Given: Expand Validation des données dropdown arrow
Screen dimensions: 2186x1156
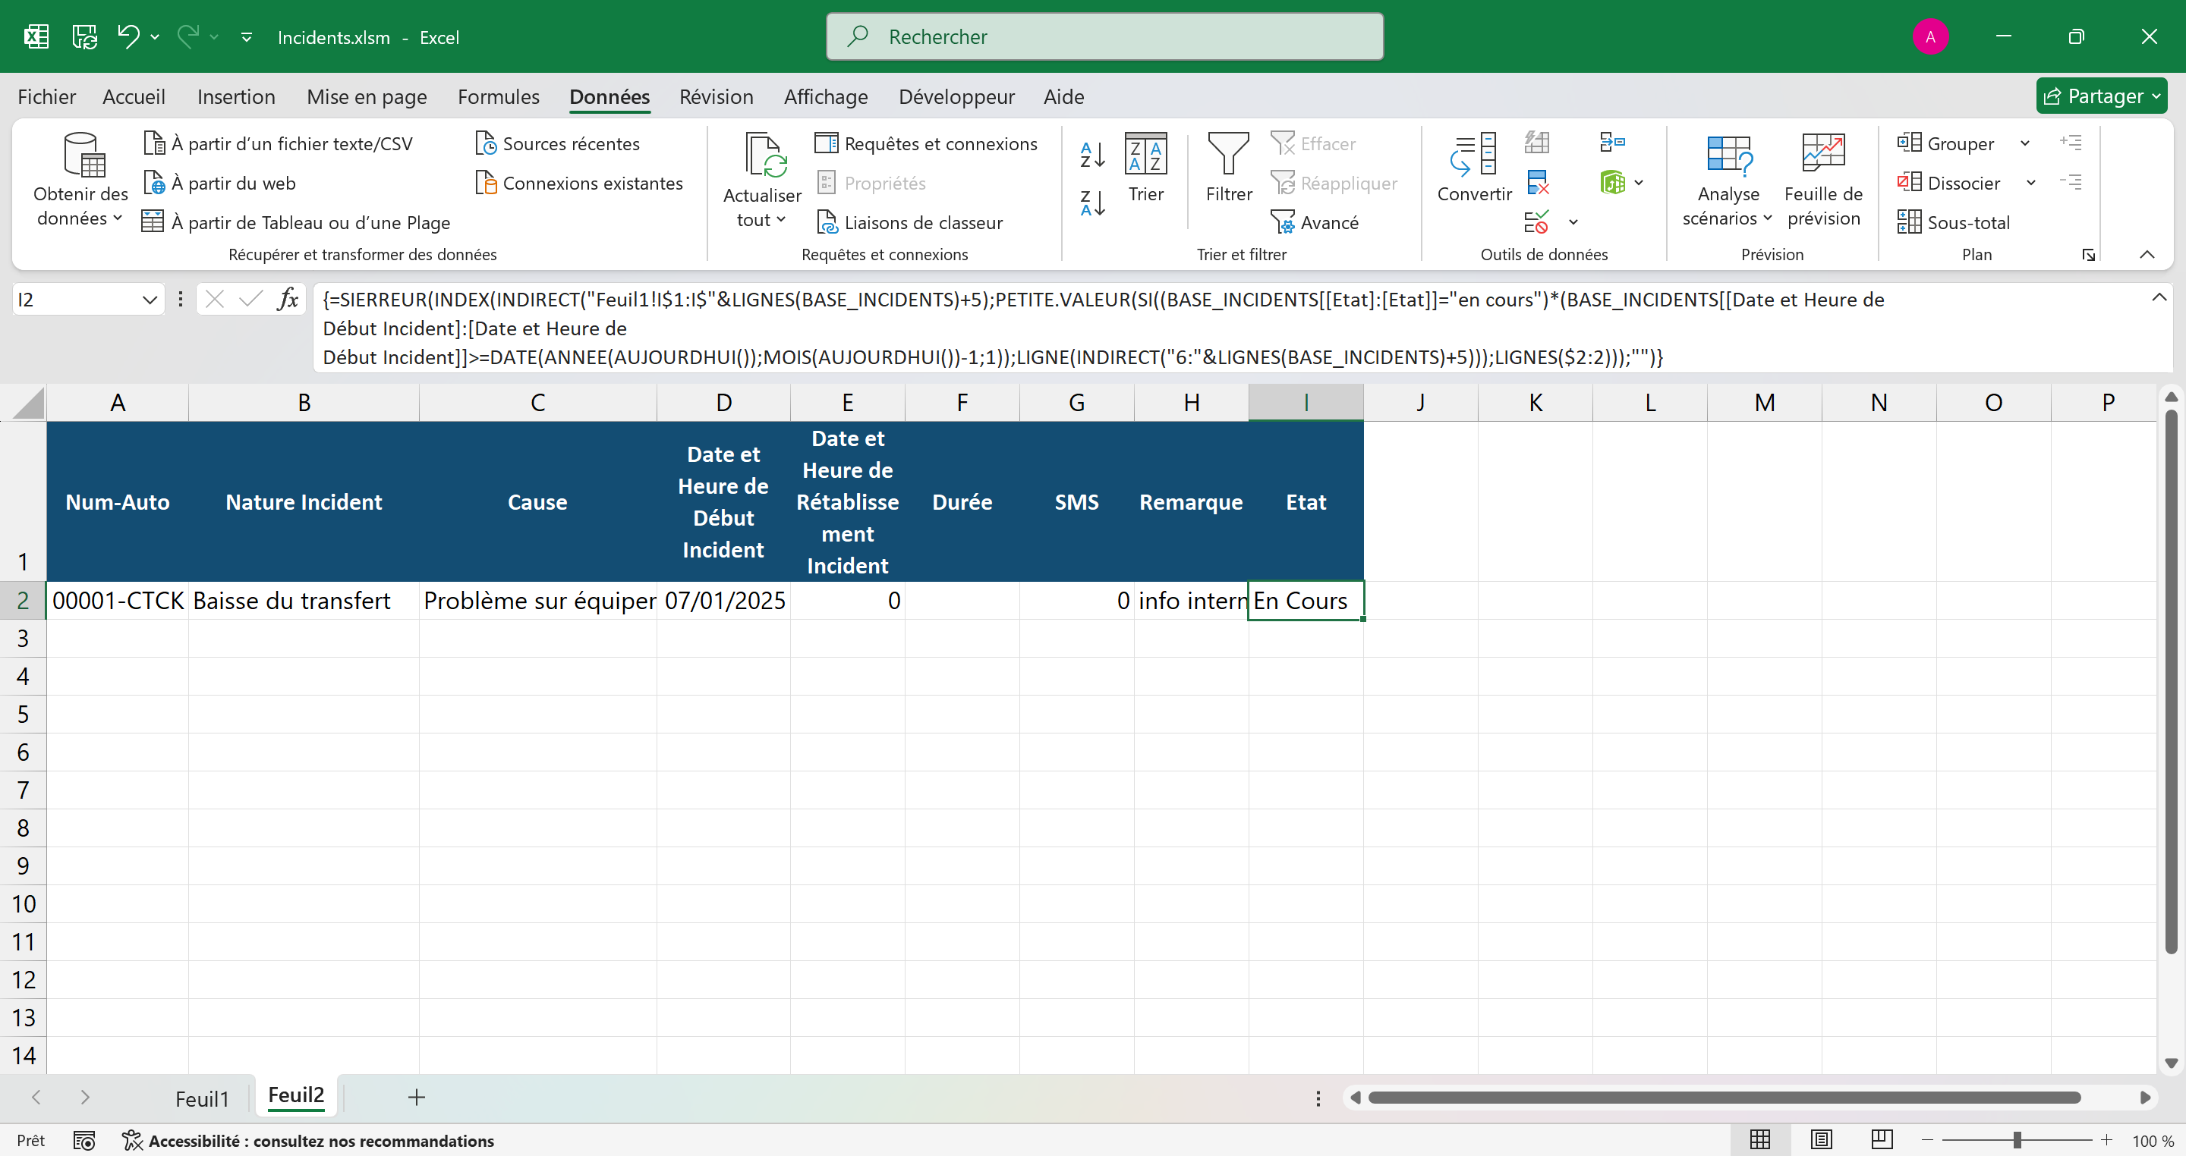Looking at the screenshot, I should point(1573,222).
